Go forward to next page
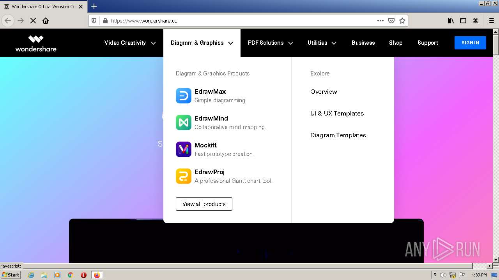Screen dimensions: 499x280 click(x=21, y=21)
